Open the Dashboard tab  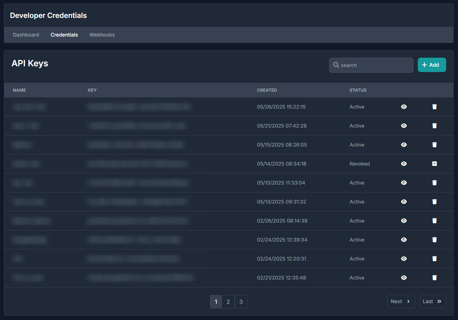[x=26, y=35]
